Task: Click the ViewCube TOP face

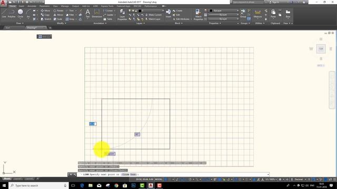Action: (321, 49)
